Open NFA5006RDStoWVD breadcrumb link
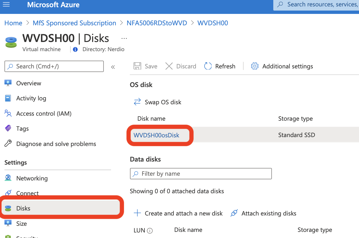This screenshot has width=359, height=238. [x=157, y=23]
